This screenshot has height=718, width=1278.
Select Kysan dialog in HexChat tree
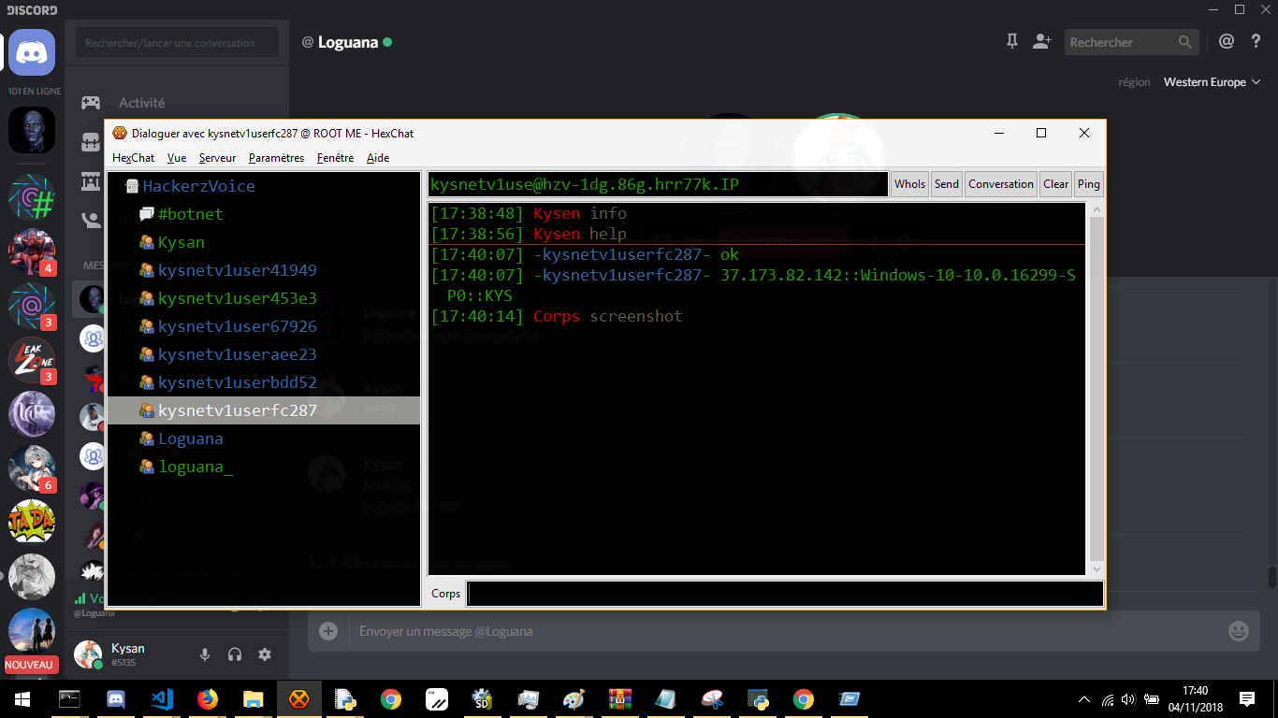[x=181, y=242]
